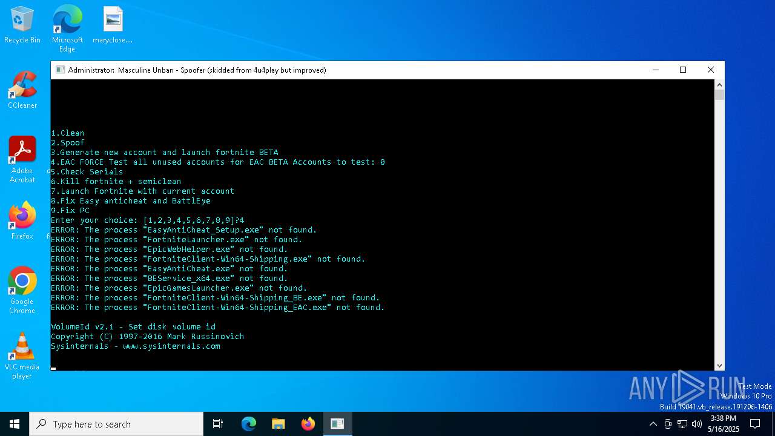
Task: Click the '1.Clean' menu line
Action: (x=68, y=133)
